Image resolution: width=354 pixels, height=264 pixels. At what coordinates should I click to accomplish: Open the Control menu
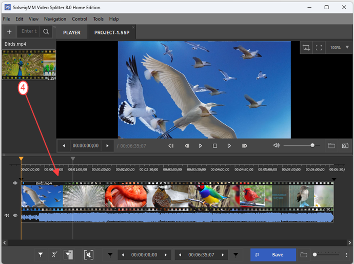pyautogui.click(x=80, y=19)
